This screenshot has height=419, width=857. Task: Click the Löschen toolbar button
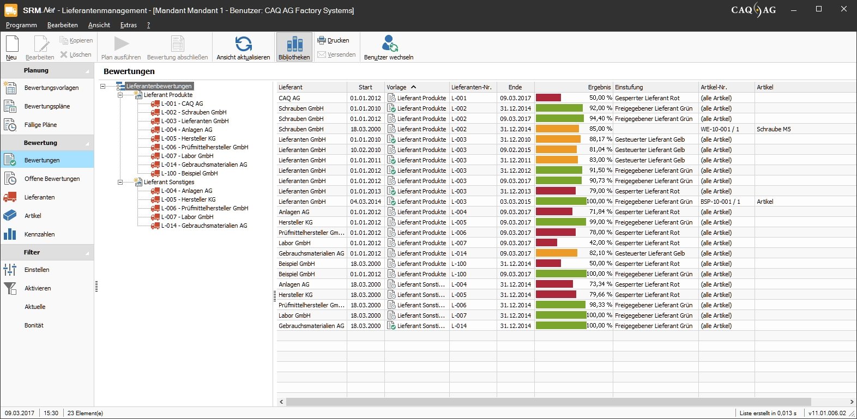[76, 54]
